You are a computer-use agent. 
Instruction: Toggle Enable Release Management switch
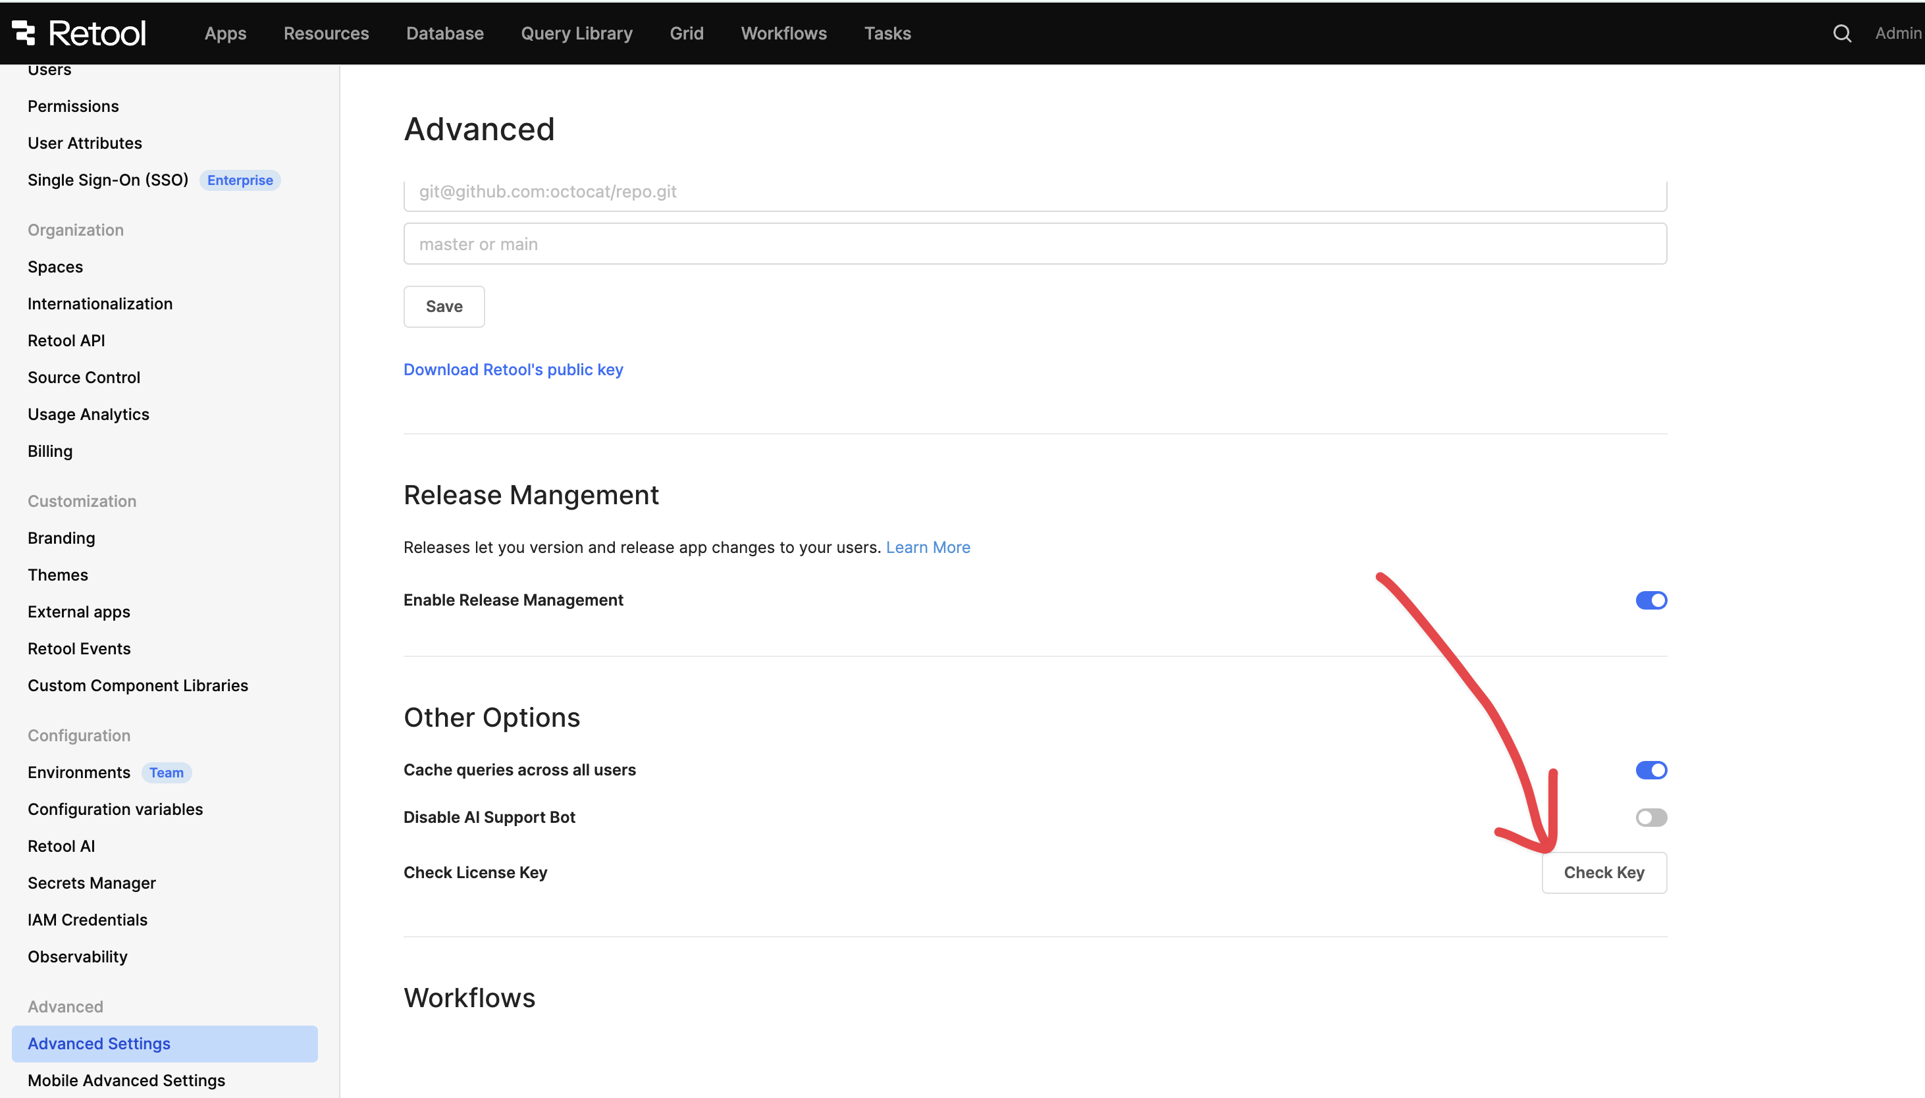(1650, 600)
